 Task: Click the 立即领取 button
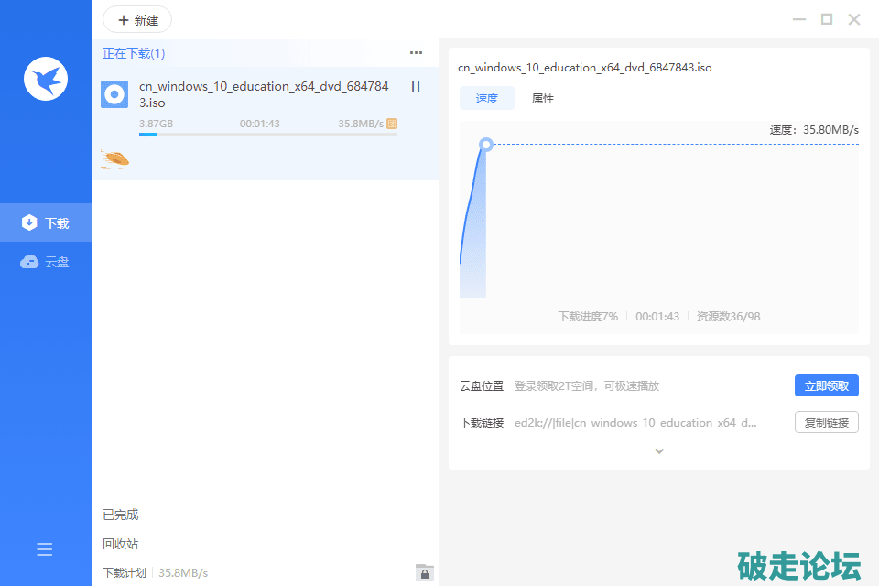click(826, 386)
